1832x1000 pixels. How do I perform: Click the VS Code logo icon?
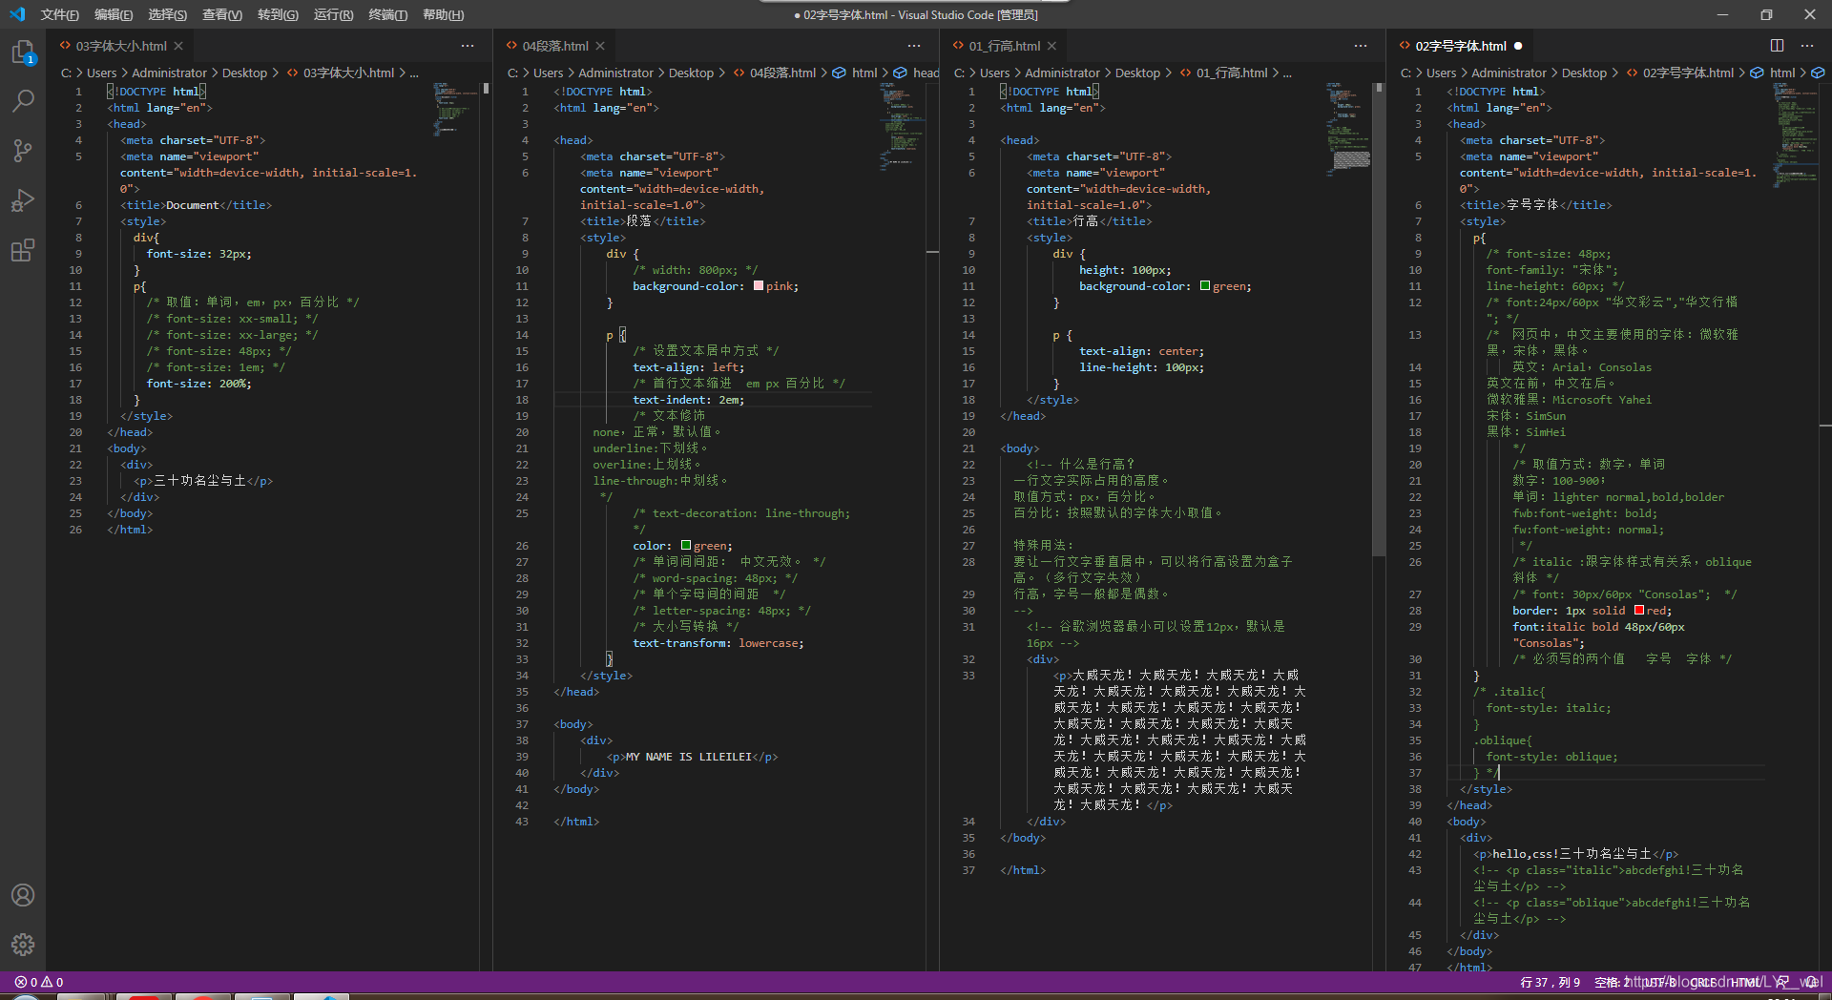point(17,14)
